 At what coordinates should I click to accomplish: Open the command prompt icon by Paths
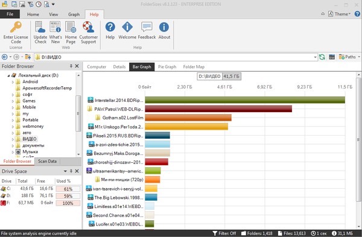[x=332, y=57]
